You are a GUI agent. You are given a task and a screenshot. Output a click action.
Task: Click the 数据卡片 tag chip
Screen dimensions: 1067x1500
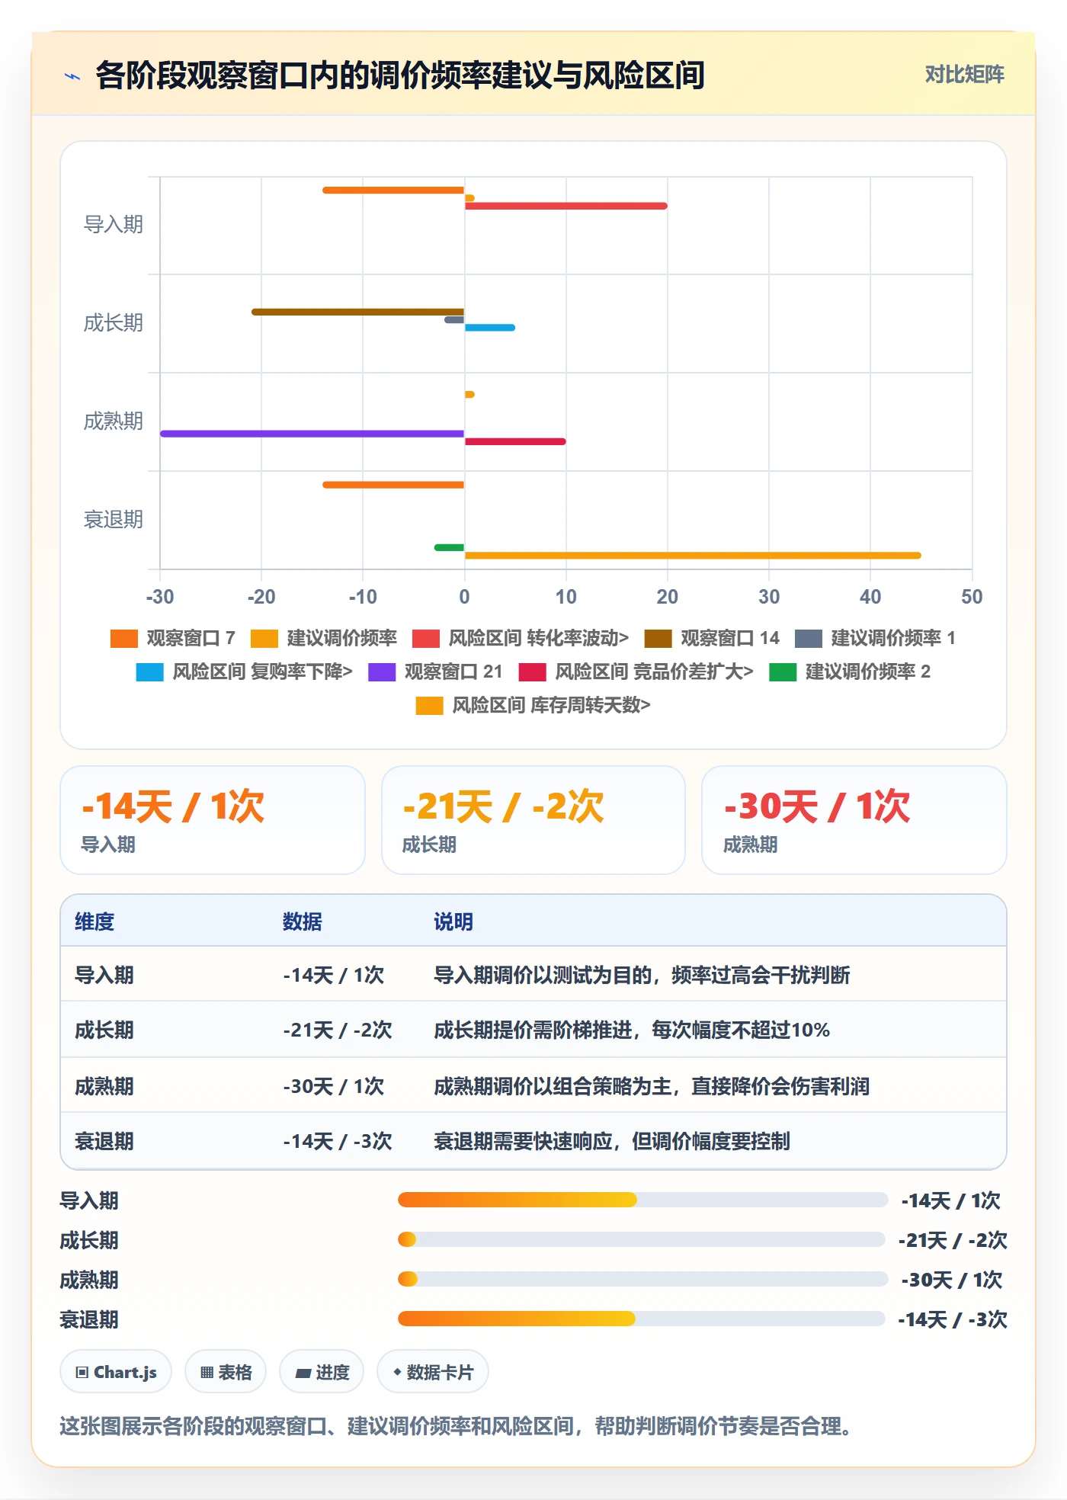click(x=433, y=1372)
